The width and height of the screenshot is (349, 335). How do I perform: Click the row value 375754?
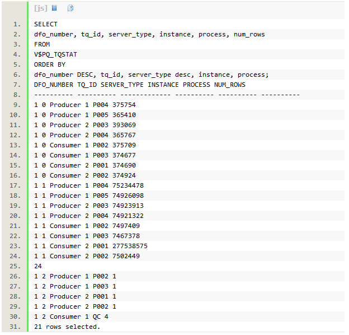pyautogui.click(x=124, y=105)
